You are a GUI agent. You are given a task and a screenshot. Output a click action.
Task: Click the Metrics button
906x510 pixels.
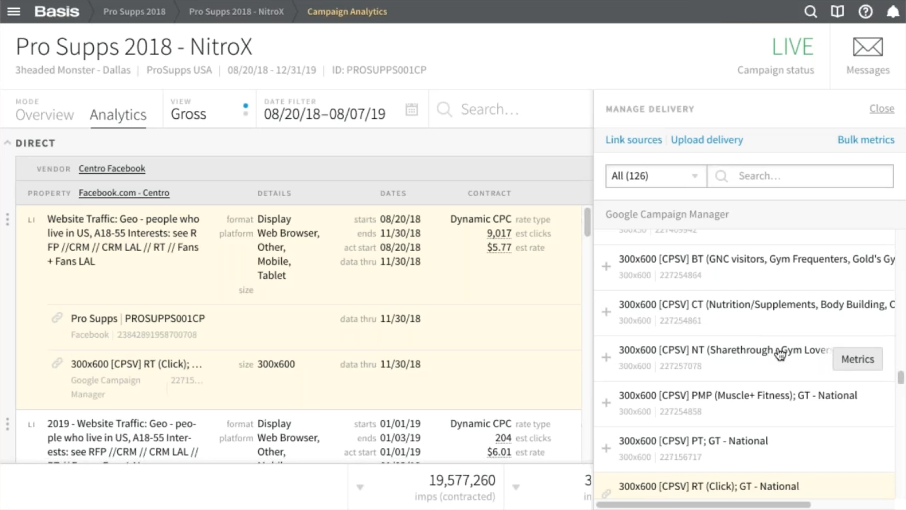(858, 359)
